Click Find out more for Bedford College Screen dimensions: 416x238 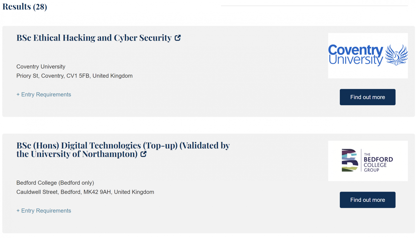click(x=367, y=200)
